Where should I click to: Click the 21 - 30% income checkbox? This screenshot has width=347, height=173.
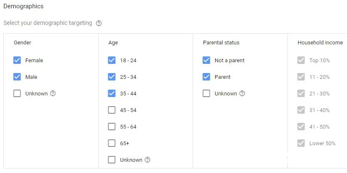click(x=301, y=93)
